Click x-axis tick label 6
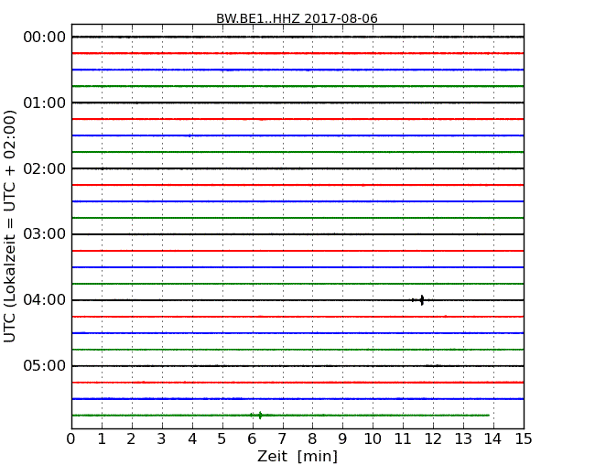 pyautogui.click(x=252, y=439)
